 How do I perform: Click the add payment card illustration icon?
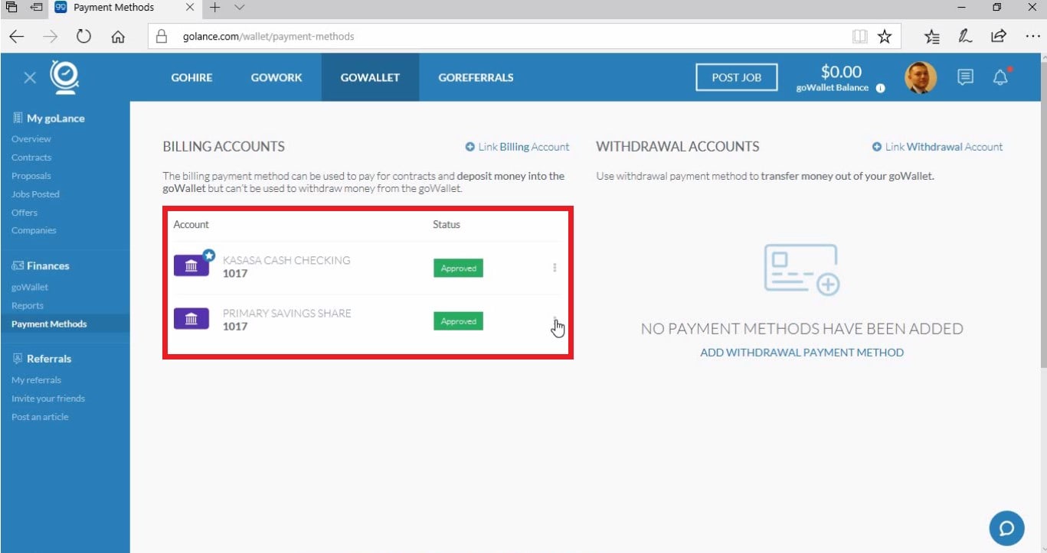[802, 270]
